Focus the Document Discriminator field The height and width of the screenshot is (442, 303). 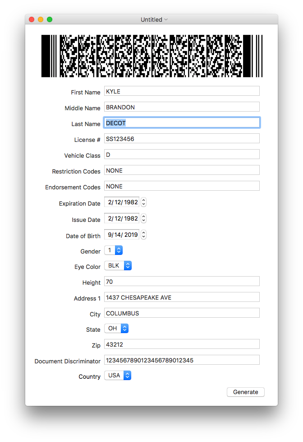coord(182,360)
